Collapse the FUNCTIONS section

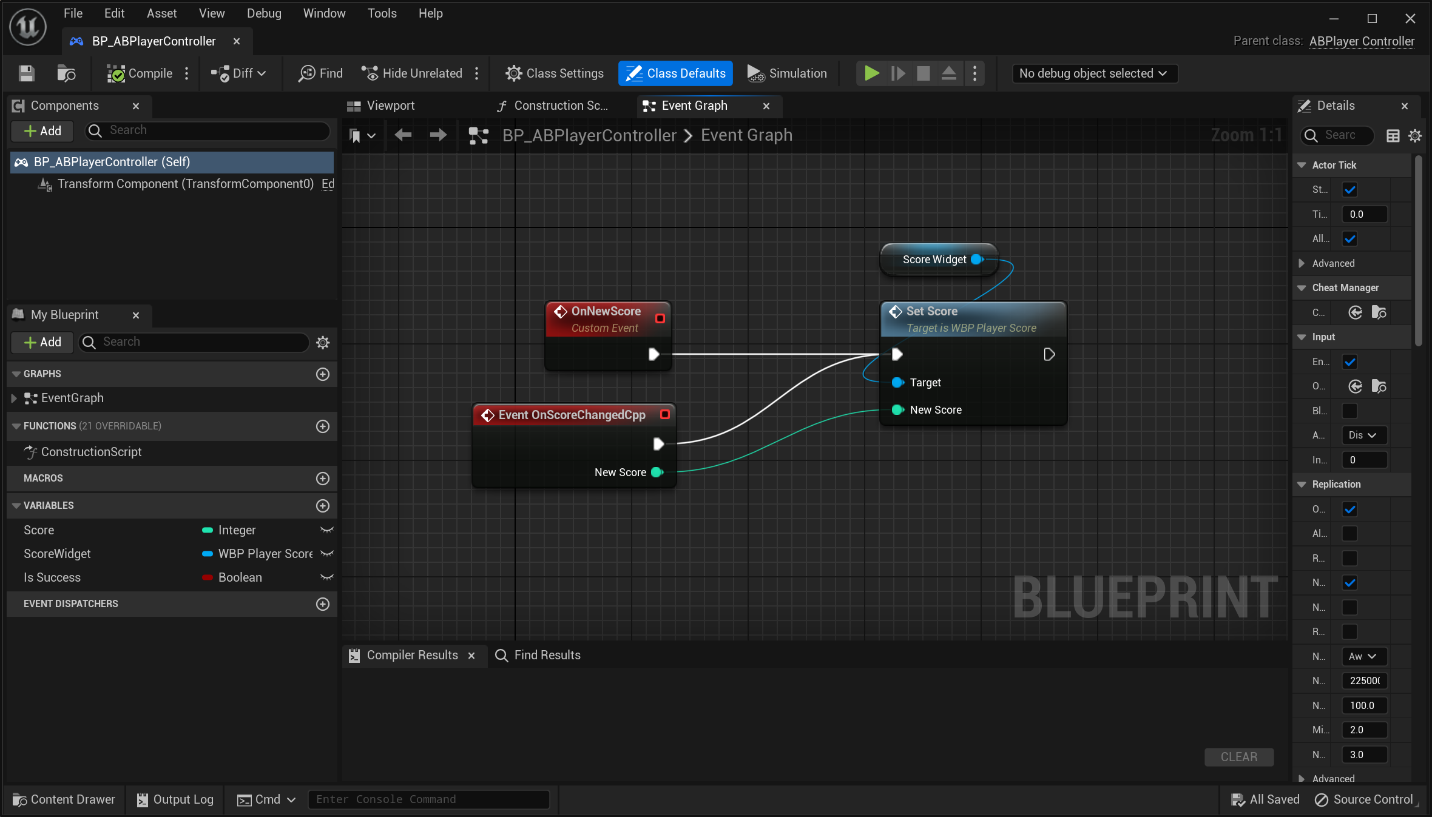[16, 426]
